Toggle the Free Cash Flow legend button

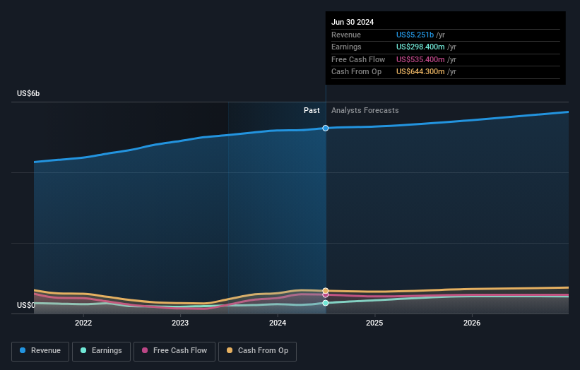pyautogui.click(x=174, y=351)
